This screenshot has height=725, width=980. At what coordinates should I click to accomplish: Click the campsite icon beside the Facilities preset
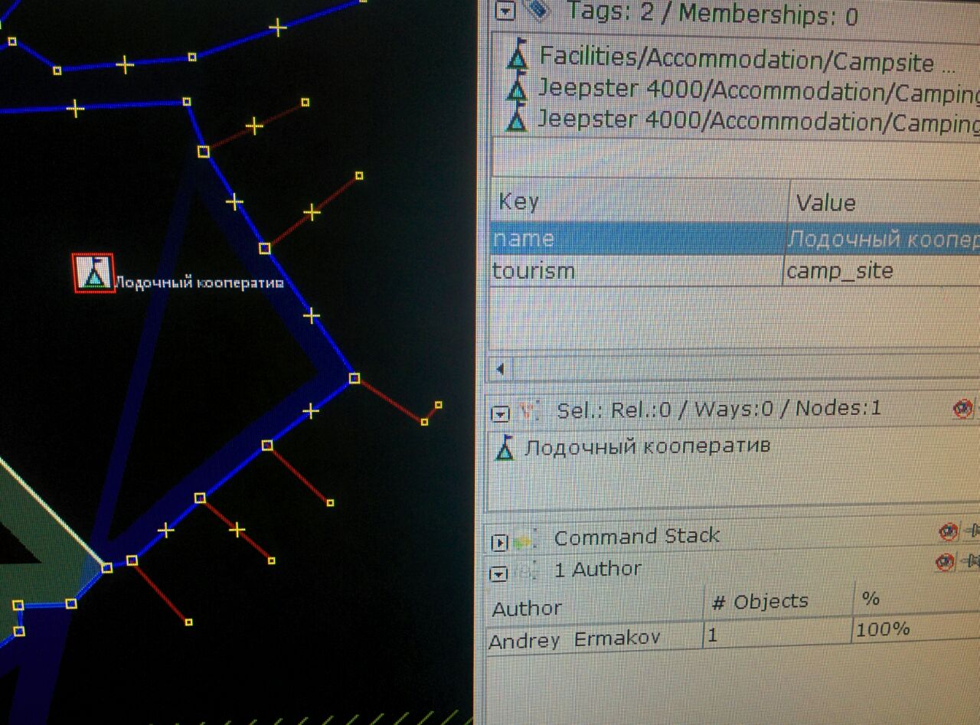[x=518, y=54]
